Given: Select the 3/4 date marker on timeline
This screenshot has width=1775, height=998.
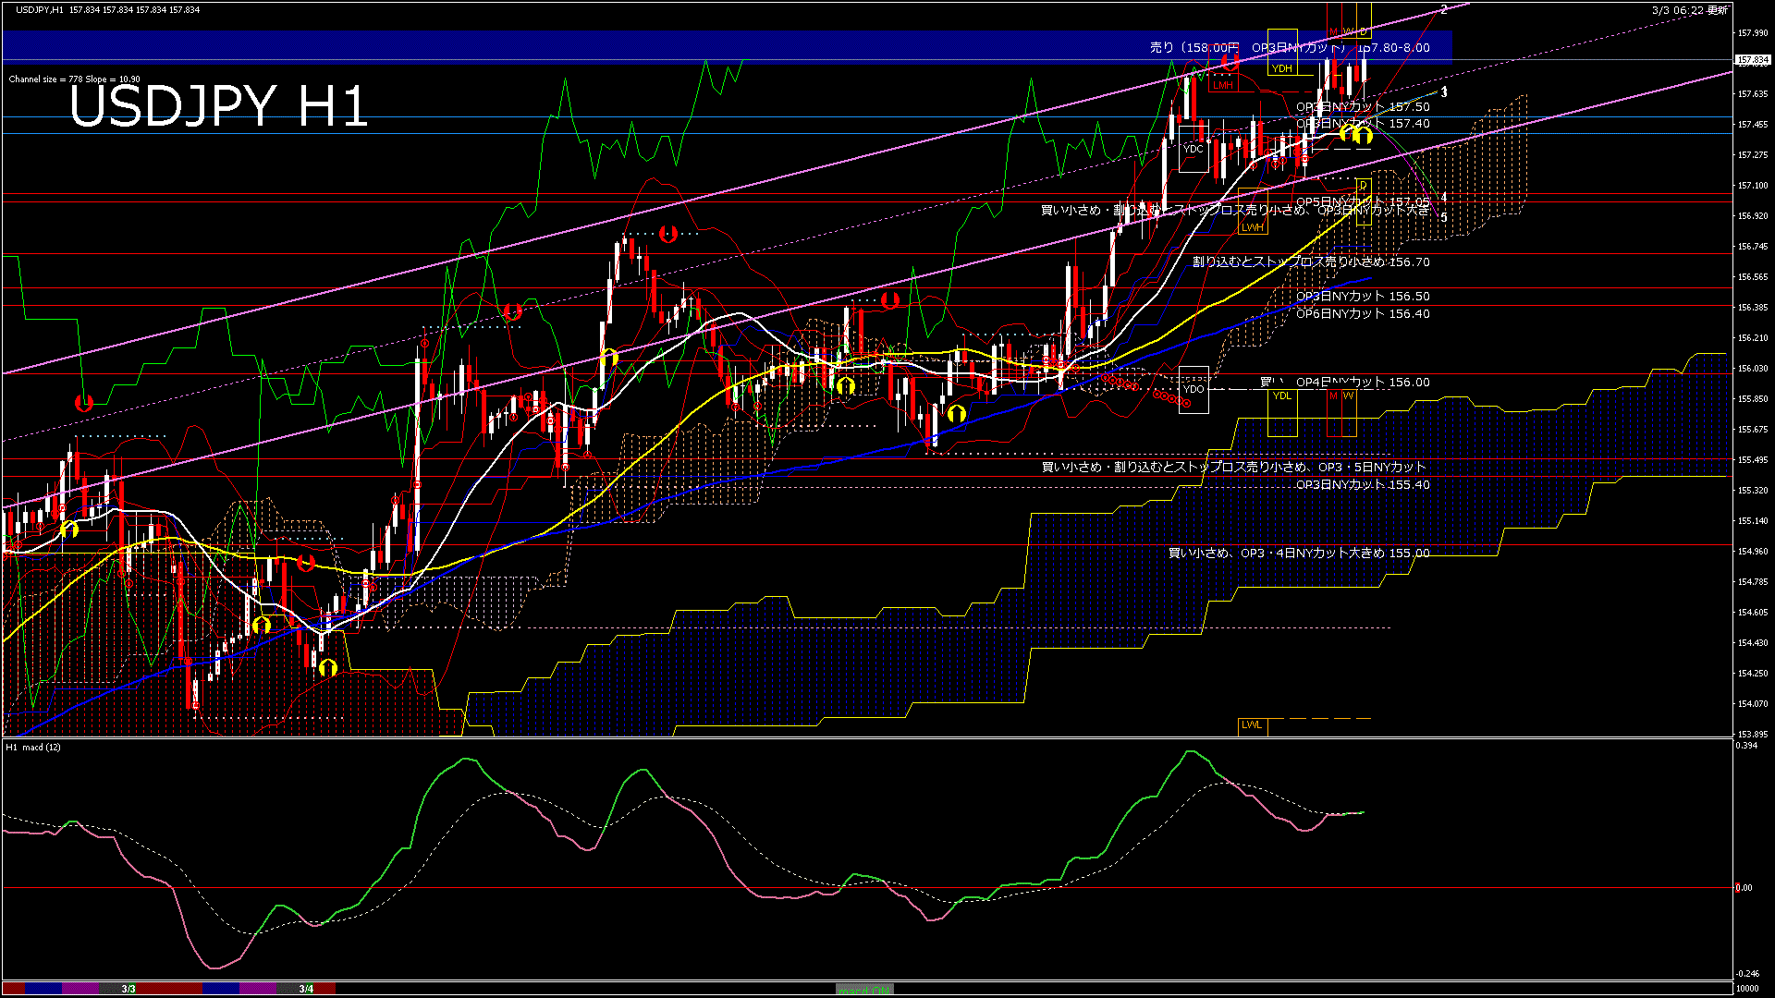Looking at the screenshot, I should click(306, 989).
